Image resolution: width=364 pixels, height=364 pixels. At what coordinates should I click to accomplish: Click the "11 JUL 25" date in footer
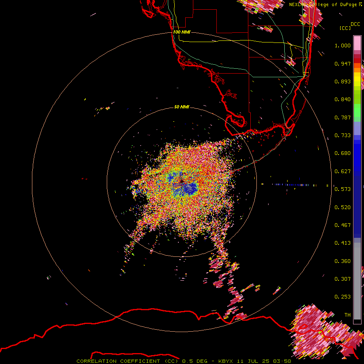point(253,361)
